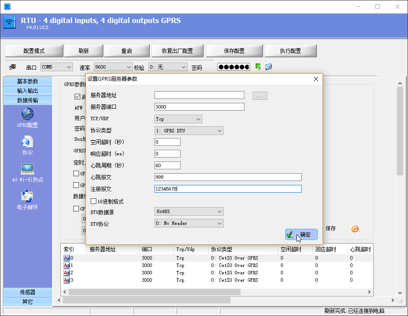408x316 pixels.
Task: Open the 速率 9600 dropdown
Action: tap(113, 67)
